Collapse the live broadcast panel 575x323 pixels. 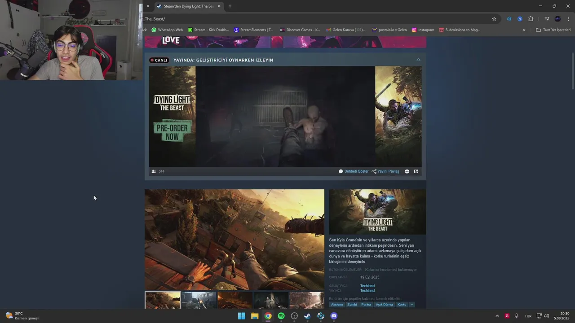click(418, 60)
